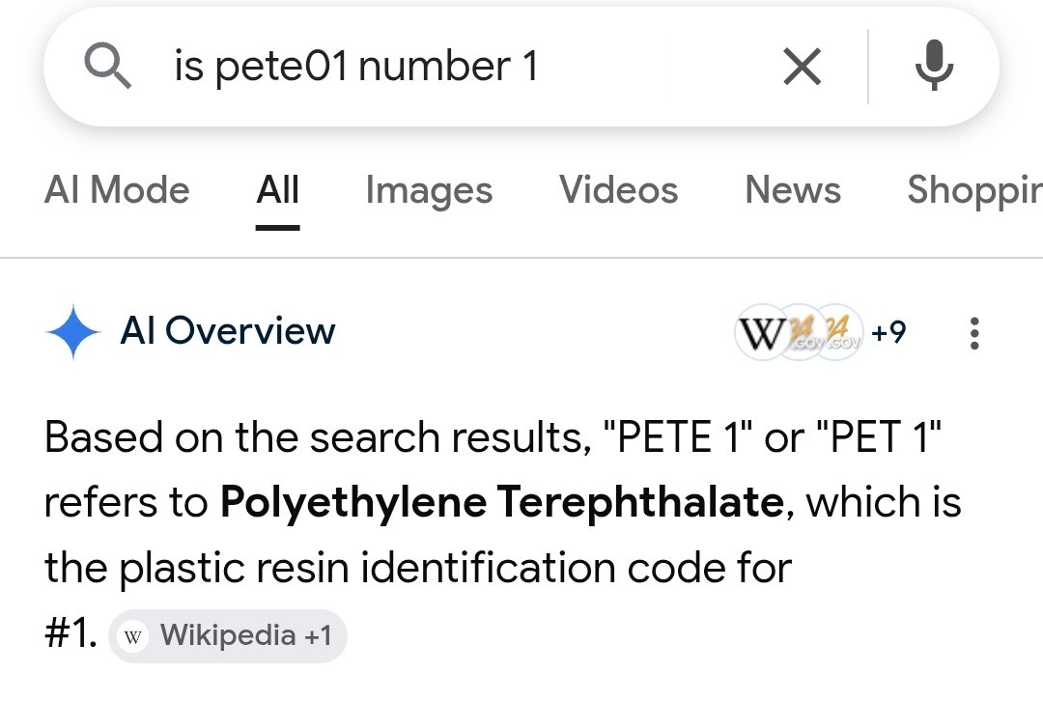Open the three-dot options for AI Overview
The width and height of the screenshot is (1043, 701).
pyautogui.click(x=974, y=332)
